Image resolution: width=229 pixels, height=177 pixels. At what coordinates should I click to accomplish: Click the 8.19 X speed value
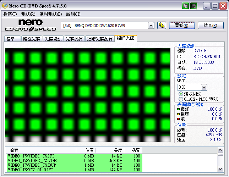pos(216,140)
